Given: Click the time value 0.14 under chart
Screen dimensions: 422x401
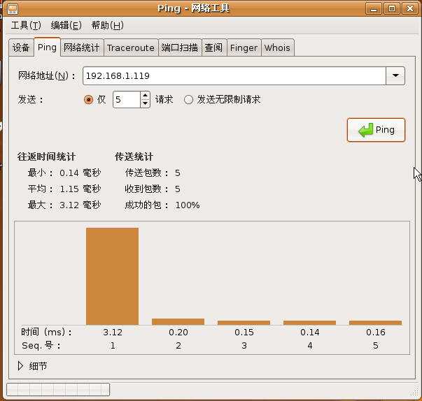Looking at the screenshot, I should pyautogui.click(x=310, y=333).
